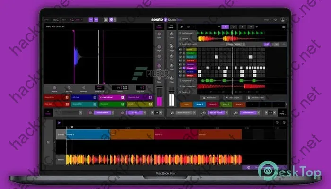Image resolution: width=331 pixels, height=189 pixels.
Task: Click the small icon on the Snare 909 pad
Action: tap(95, 104)
